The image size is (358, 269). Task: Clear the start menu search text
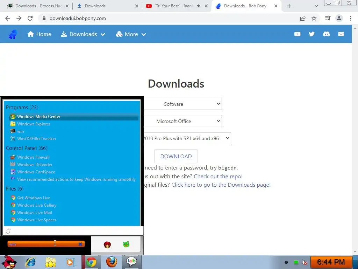pyautogui.click(x=80, y=244)
